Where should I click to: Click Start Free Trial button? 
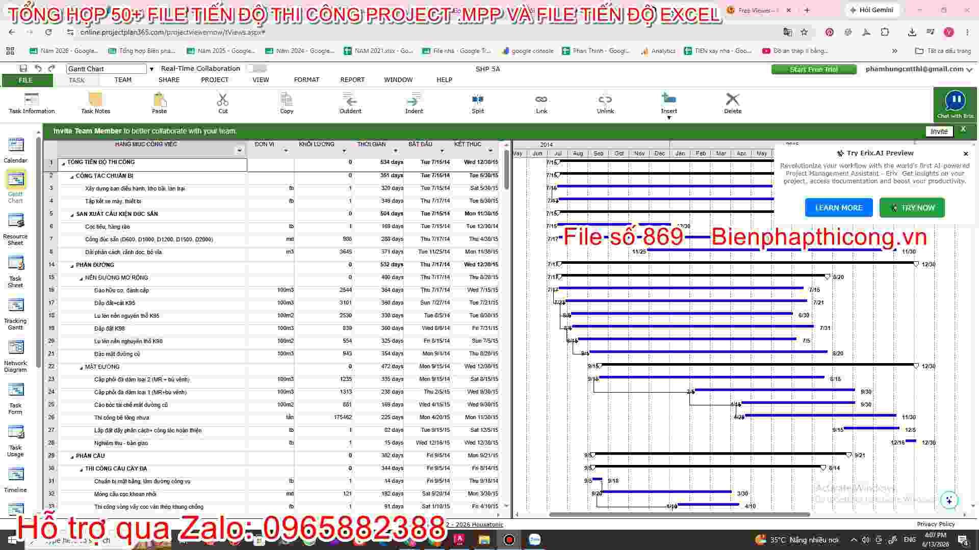point(814,70)
